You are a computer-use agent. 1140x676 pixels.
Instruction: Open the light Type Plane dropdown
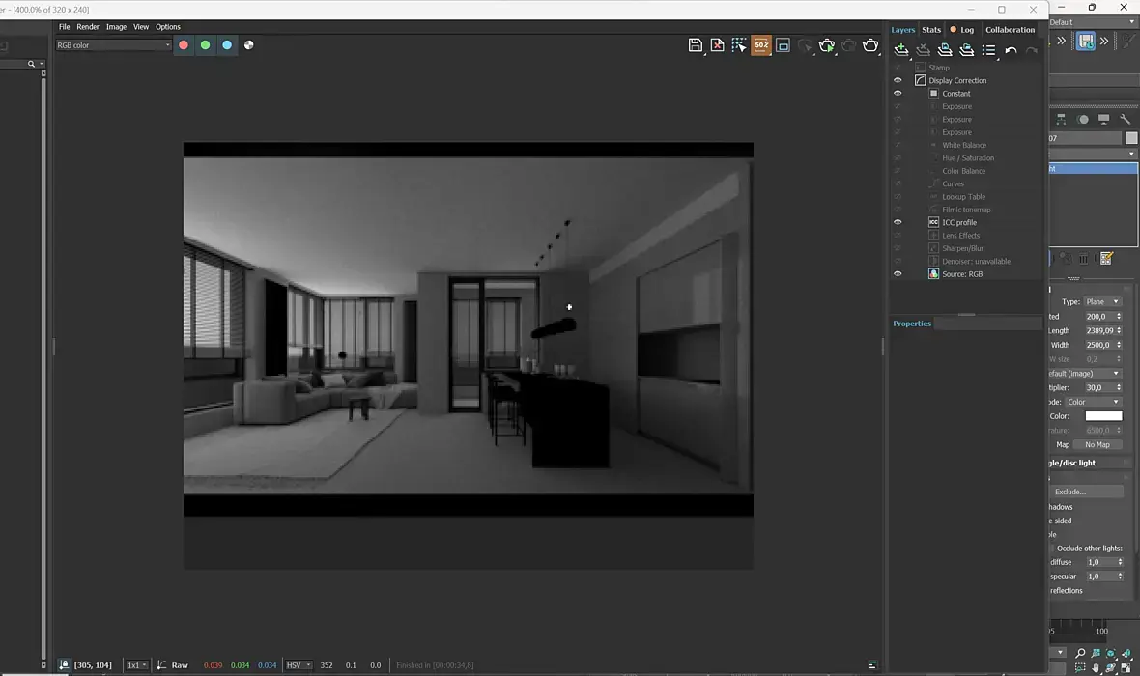pos(1102,301)
